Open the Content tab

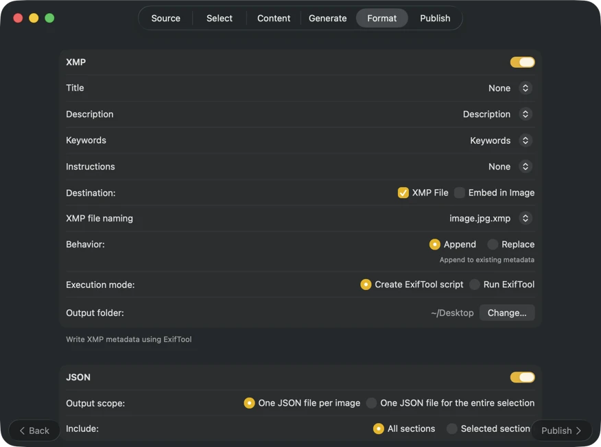click(274, 19)
